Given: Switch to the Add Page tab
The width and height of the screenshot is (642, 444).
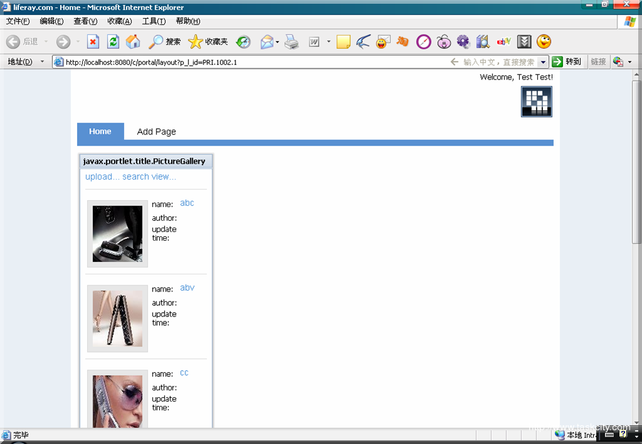Looking at the screenshot, I should coord(157,131).
